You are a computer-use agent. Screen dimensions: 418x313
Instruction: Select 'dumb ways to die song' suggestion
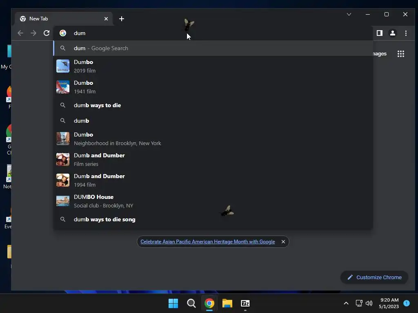(213, 219)
